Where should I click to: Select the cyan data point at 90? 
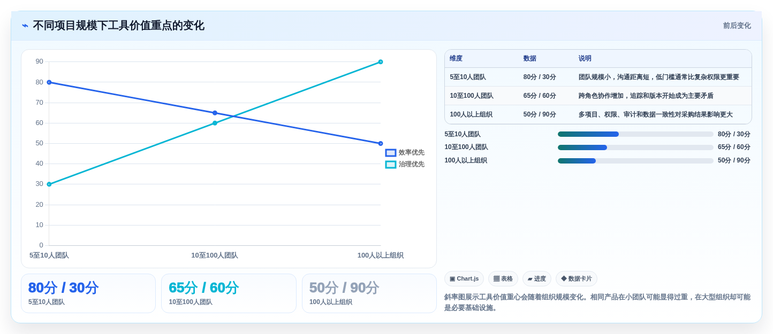pos(381,62)
